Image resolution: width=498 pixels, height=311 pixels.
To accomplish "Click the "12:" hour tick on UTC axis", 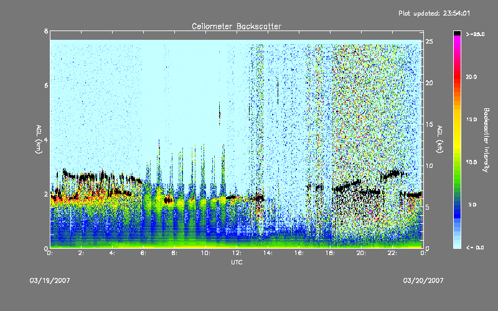I will 237,253.
